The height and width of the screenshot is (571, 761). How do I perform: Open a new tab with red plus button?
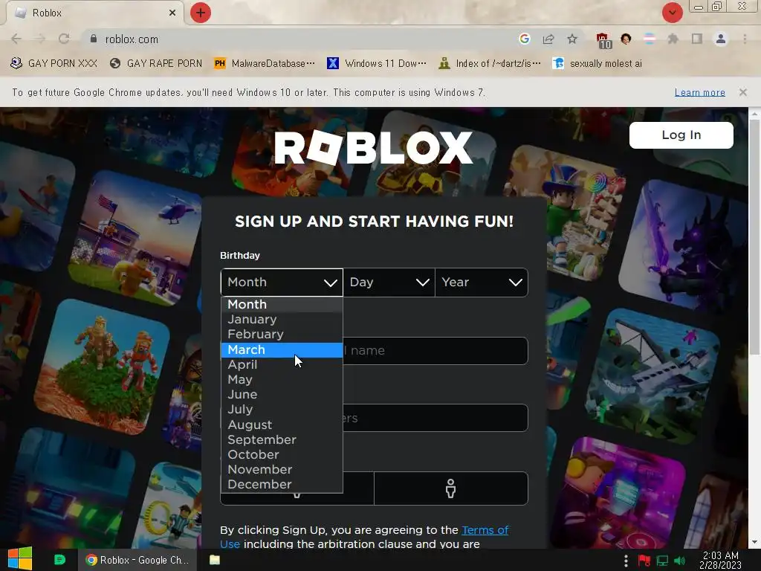[x=201, y=13]
